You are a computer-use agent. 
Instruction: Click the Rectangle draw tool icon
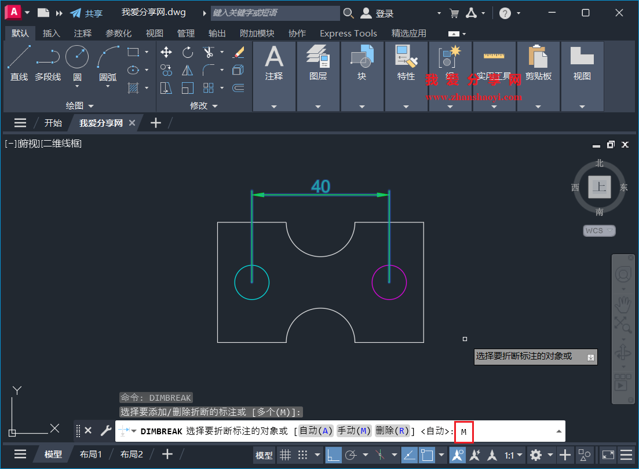[133, 52]
